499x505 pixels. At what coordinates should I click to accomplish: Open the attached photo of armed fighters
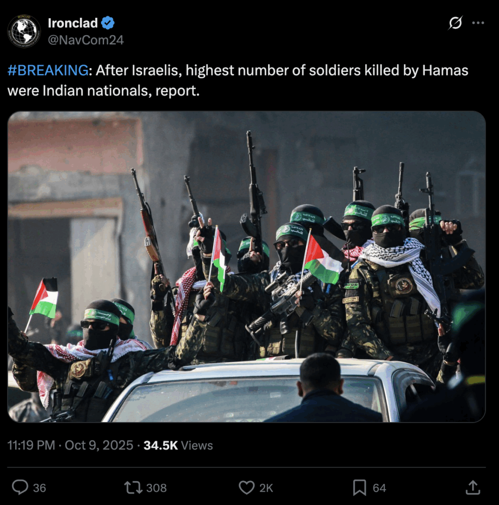(x=246, y=267)
